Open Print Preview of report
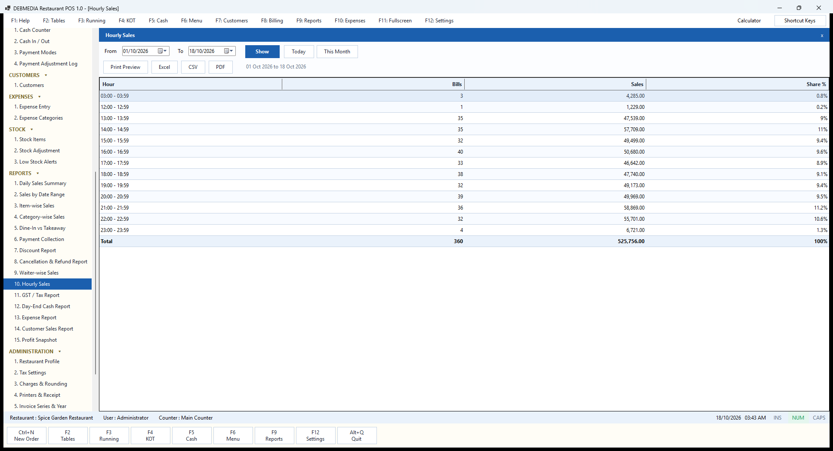 125,67
